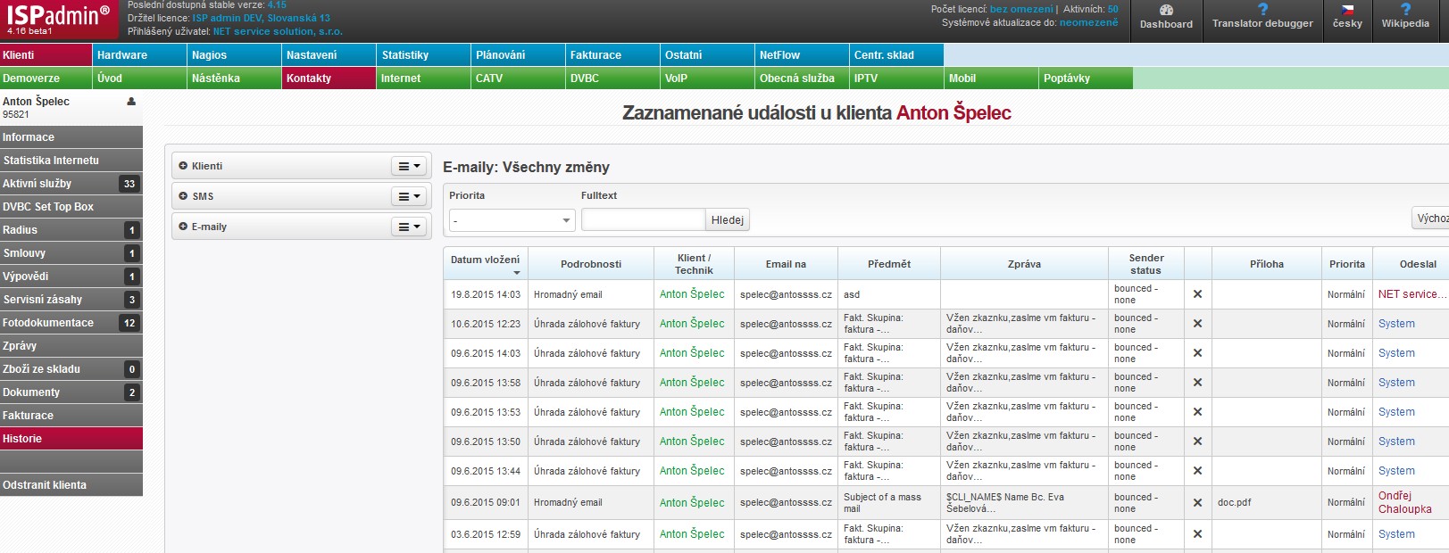
Task: Click X icon in 09.6.2015 14:03 row
Action: tap(1197, 353)
